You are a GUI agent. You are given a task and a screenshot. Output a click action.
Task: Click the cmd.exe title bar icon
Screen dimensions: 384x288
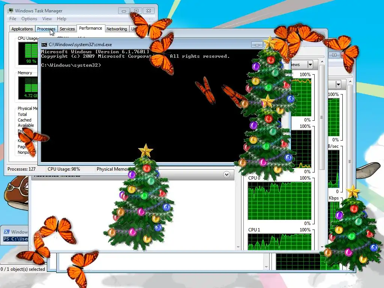pos(44,45)
